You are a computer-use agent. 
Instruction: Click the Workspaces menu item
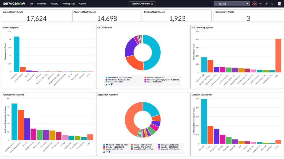pyautogui.click(x=68, y=3)
